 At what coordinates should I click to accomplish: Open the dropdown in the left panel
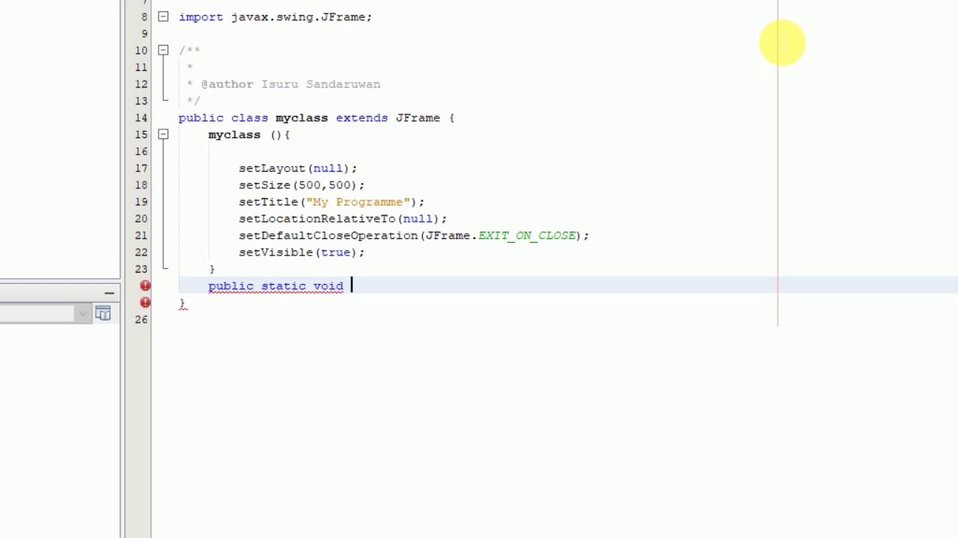point(83,314)
